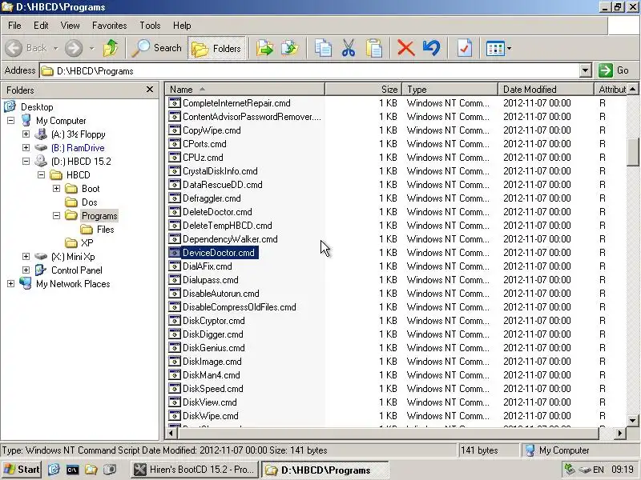Screen dimensions: 641x480
Task: Click the Properties checkmark icon
Action: point(465,48)
